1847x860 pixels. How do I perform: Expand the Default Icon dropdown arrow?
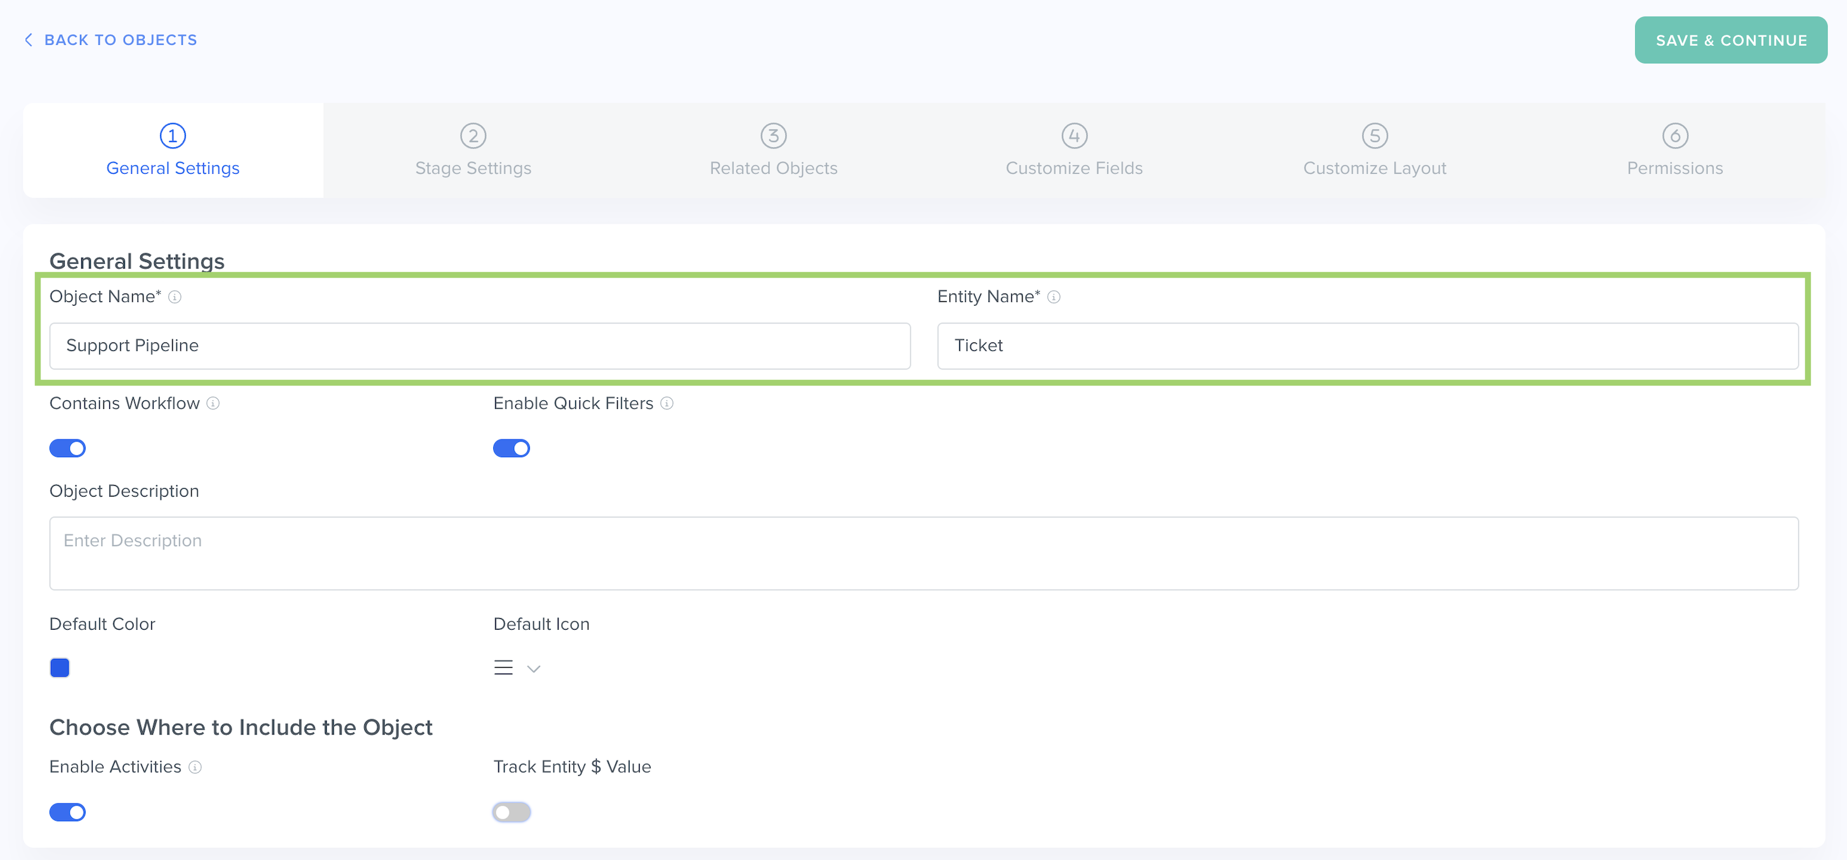(533, 668)
